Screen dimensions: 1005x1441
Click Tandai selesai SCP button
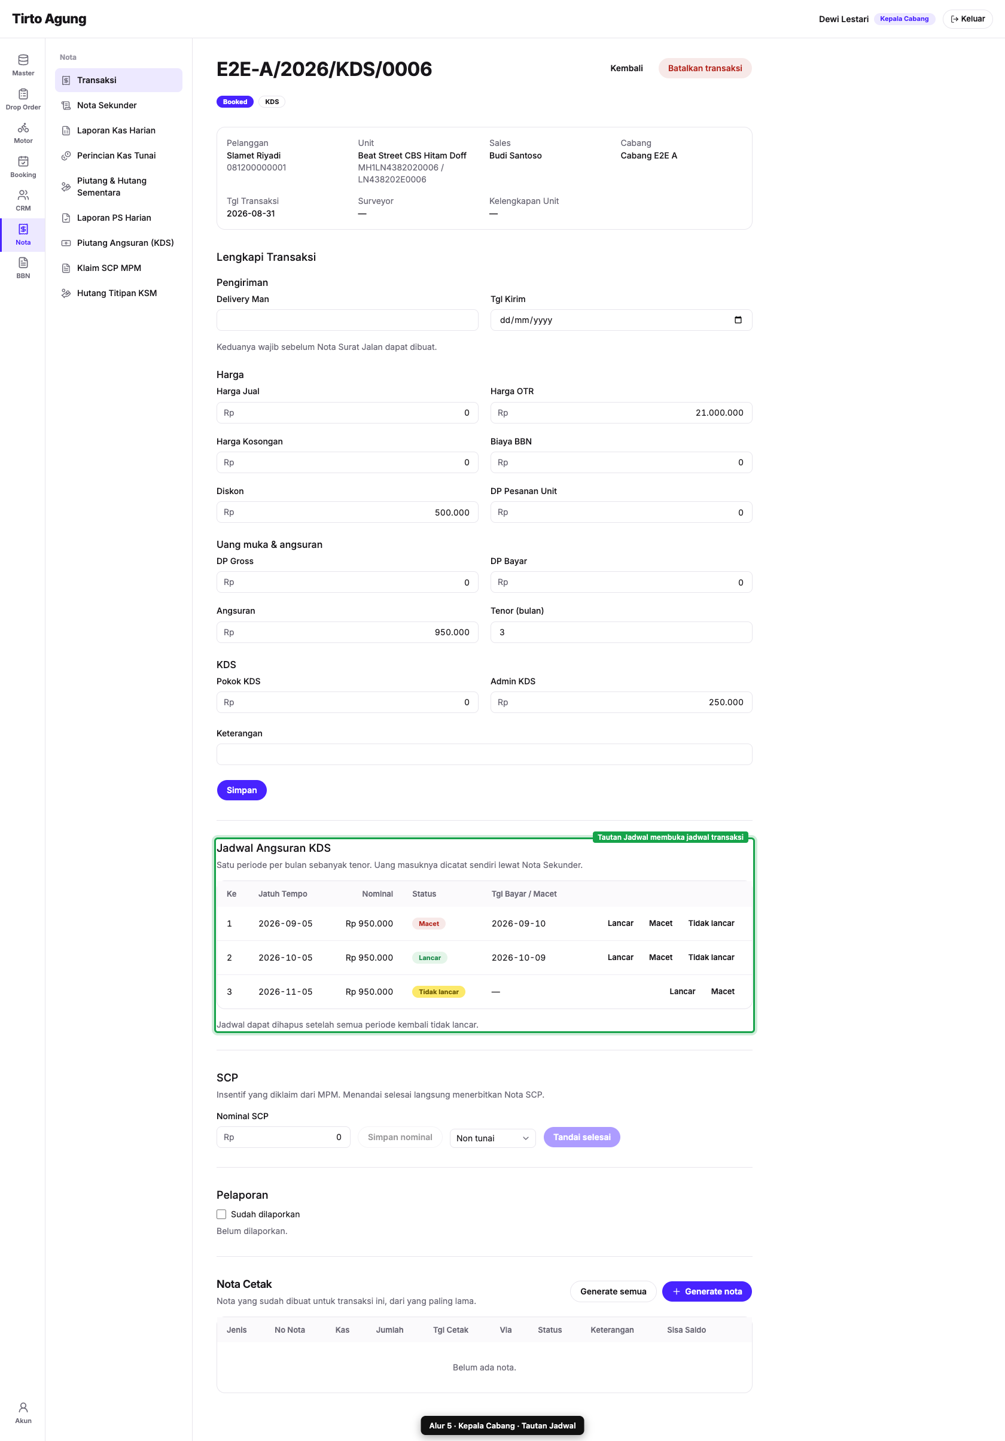[582, 1137]
